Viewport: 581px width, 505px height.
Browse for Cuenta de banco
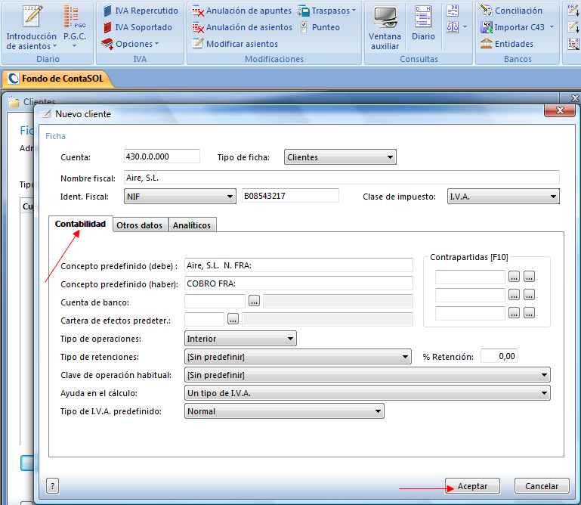click(x=254, y=301)
